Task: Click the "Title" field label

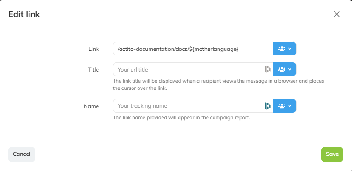Action: (x=93, y=70)
